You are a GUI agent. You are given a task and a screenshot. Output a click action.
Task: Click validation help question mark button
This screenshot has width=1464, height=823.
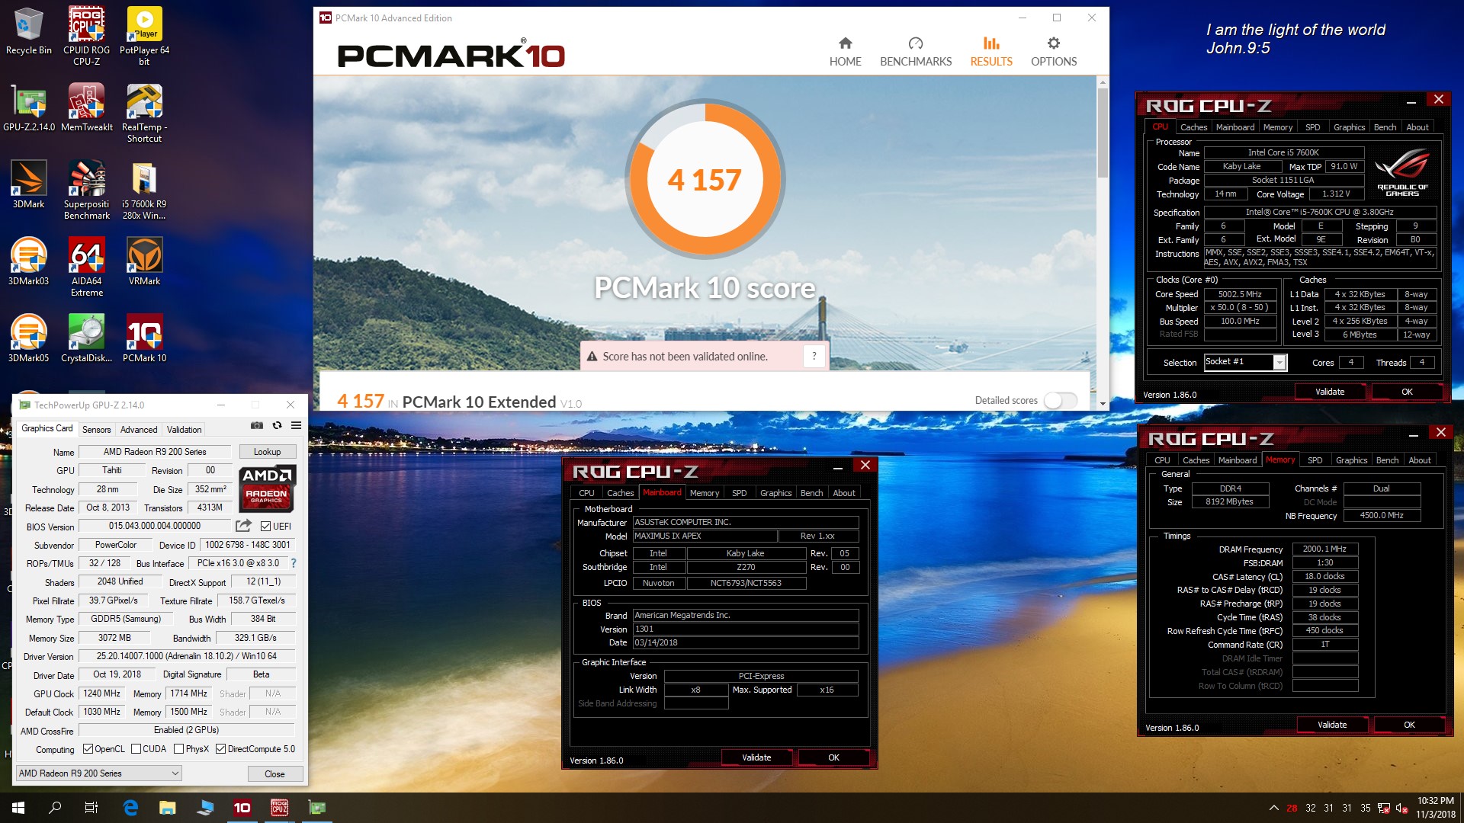pos(814,356)
